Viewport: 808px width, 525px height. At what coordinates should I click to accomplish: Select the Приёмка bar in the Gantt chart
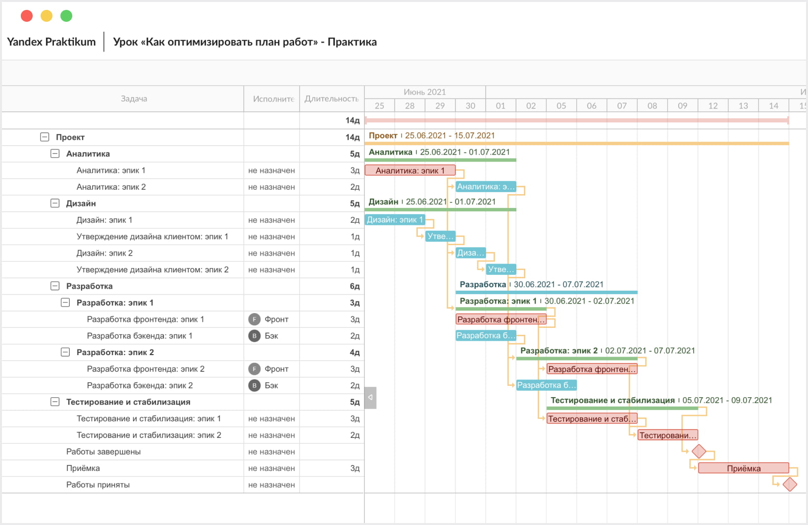coord(743,468)
